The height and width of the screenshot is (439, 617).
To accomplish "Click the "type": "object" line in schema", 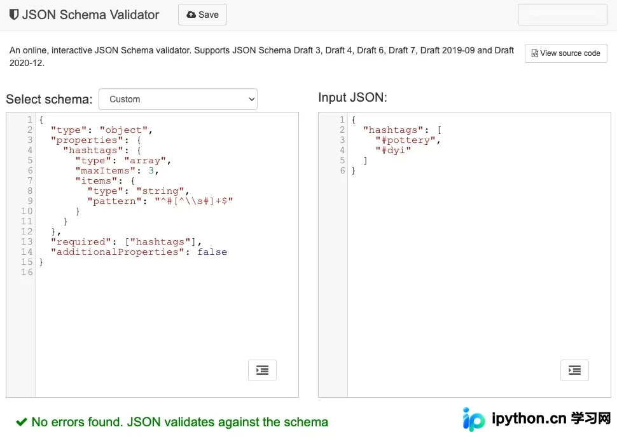I will tap(102, 130).
